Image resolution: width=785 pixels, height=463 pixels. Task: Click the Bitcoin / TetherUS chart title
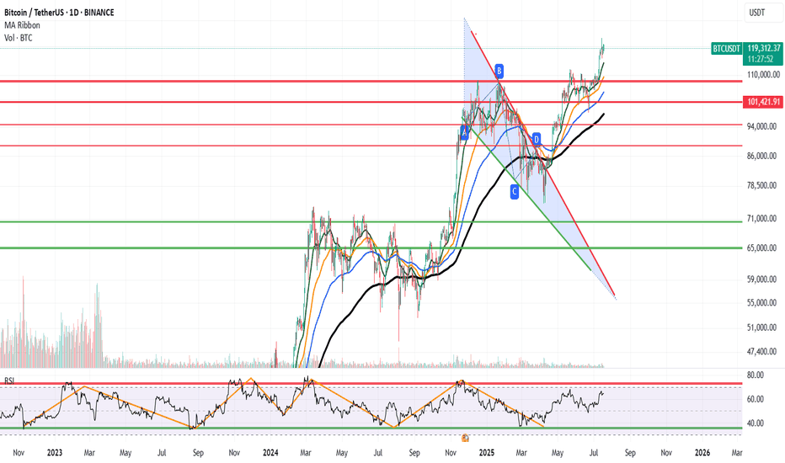59,13
